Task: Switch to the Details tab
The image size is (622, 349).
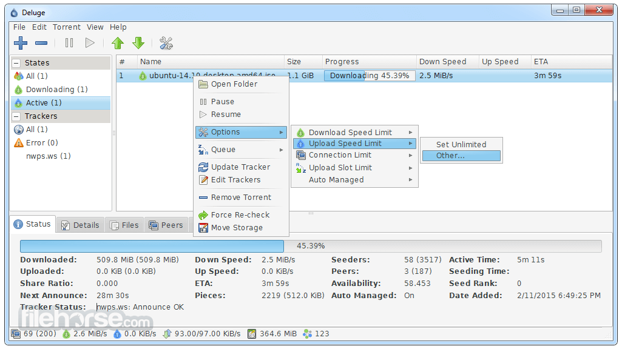Action: pyautogui.click(x=81, y=225)
